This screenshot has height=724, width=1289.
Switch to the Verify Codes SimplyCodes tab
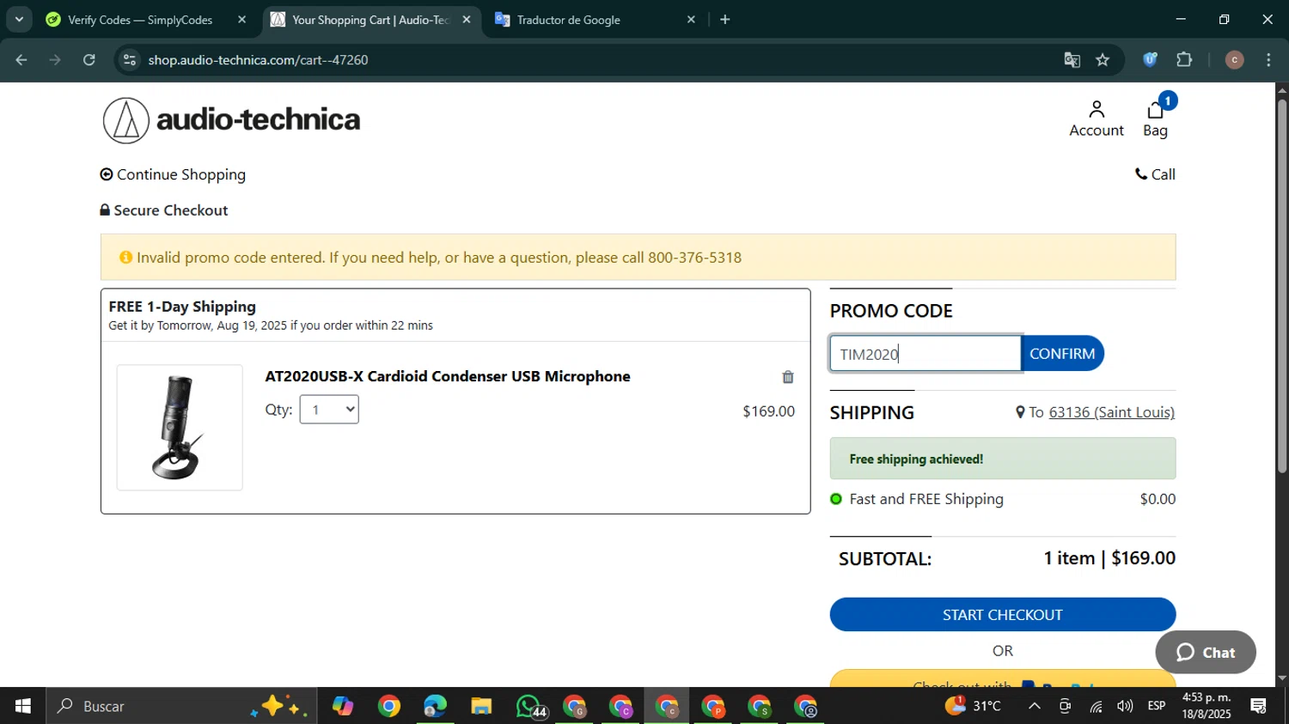point(140,20)
